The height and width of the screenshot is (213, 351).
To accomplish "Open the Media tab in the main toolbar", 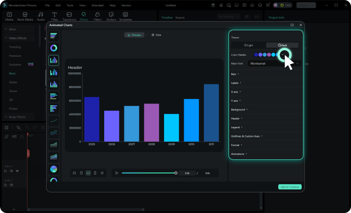I will click(x=9, y=16).
